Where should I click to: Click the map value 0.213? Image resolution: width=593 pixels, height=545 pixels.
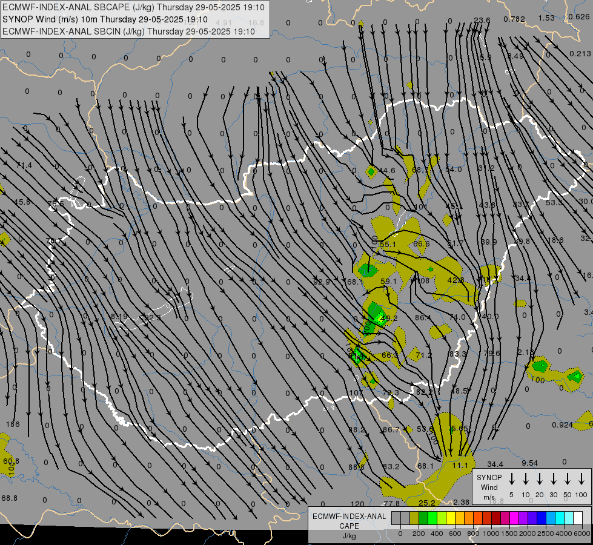(x=580, y=54)
